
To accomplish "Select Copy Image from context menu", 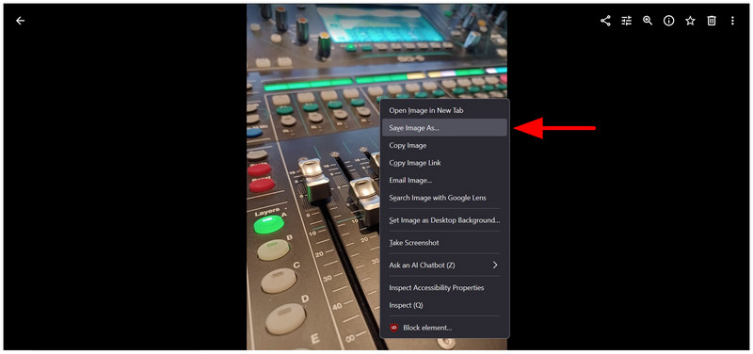I will (444, 145).
